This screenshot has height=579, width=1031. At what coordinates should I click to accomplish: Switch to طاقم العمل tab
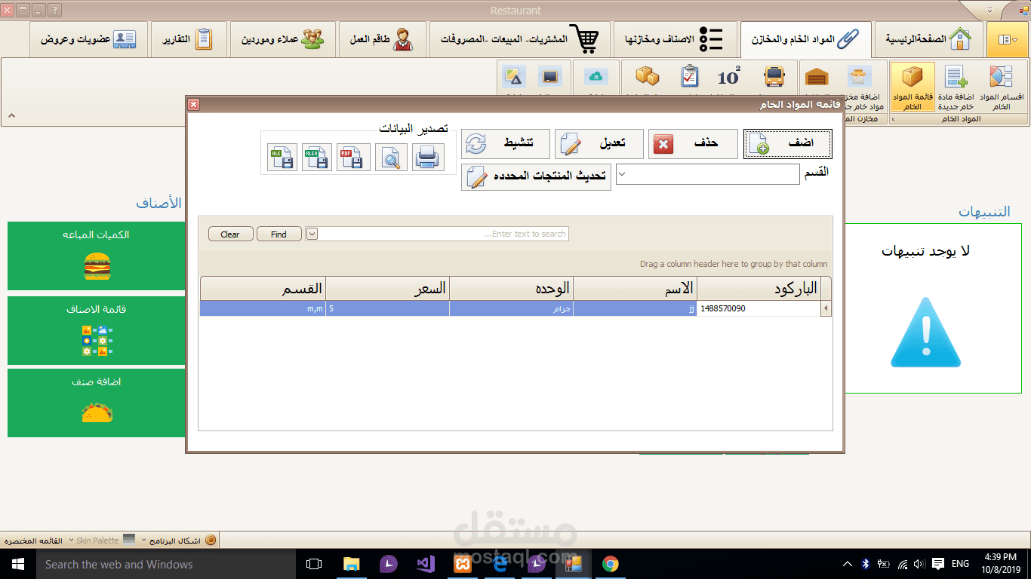click(x=382, y=39)
